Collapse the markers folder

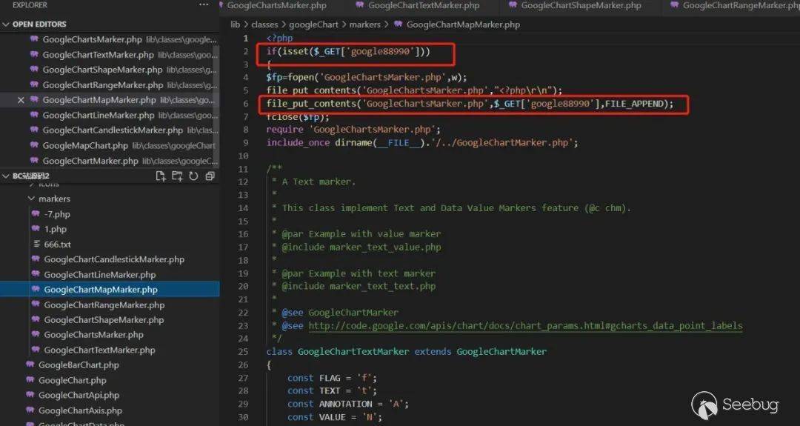click(x=31, y=199)
